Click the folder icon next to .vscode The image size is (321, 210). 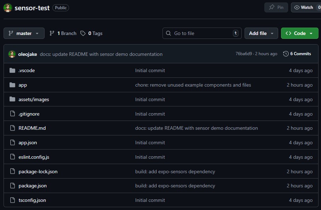[x=12, y=70]
